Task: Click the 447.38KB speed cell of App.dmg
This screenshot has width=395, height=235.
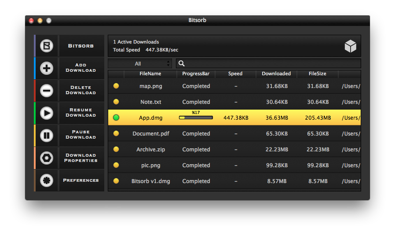Action: [236, 118]
